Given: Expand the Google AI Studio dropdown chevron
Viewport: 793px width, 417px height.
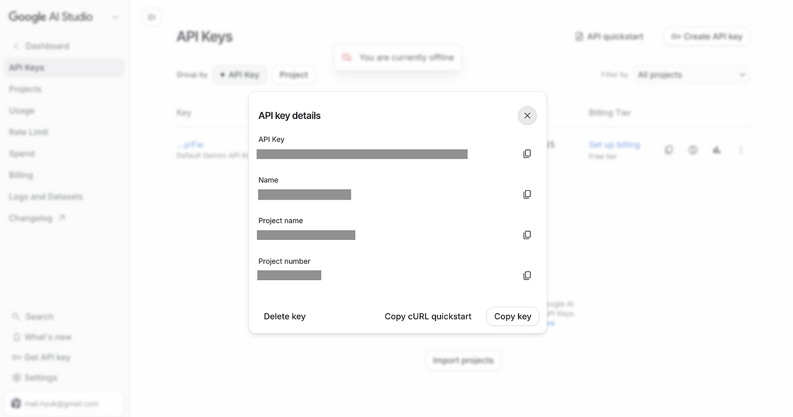Looking at the screenshot, I should point(115,17).
